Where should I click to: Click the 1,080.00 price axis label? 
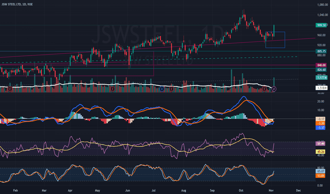pyautogui.click(x=323, y=5)
